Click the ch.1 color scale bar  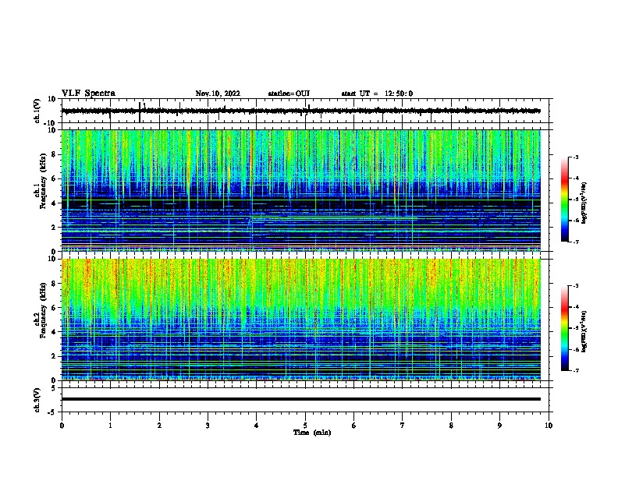pos(565,200)
